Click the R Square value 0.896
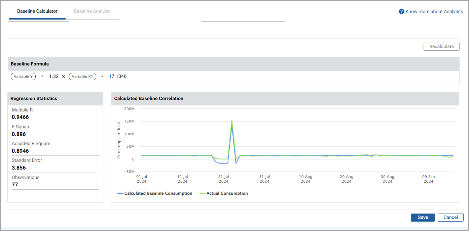 click(19, 134)
